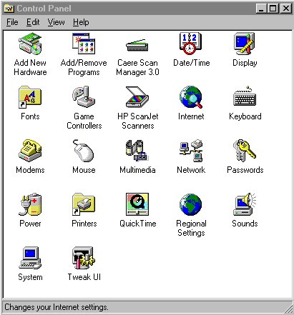Click the Internet globe icon
Screen dimensions: 294x315
coord(191,97)
